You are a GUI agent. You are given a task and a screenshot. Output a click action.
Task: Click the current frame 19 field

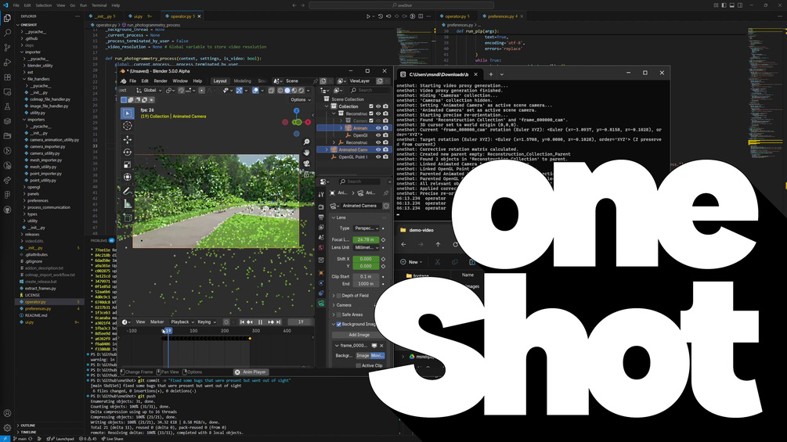pos(300,322)
